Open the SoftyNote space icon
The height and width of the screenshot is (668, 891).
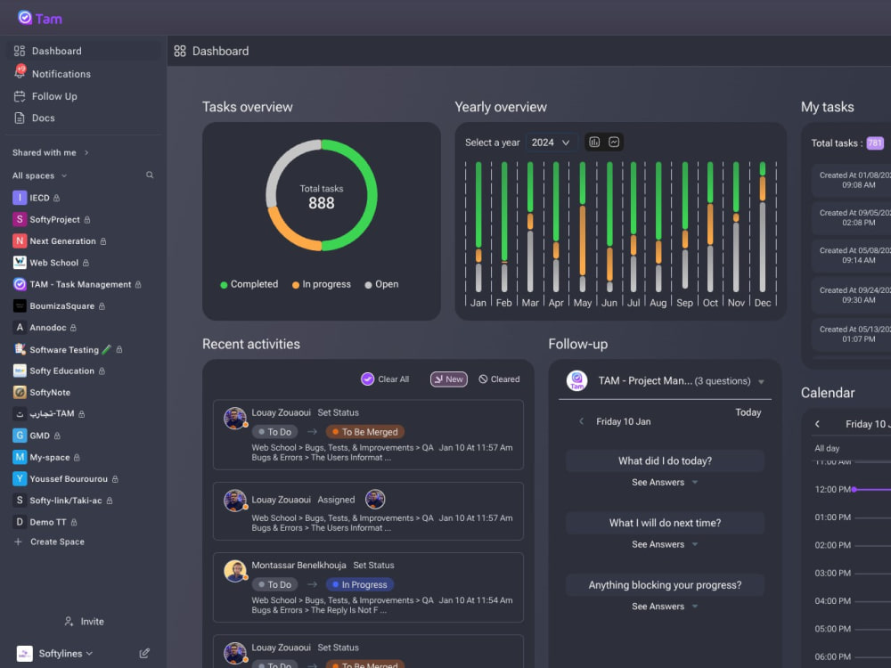[x=20, y=392]
